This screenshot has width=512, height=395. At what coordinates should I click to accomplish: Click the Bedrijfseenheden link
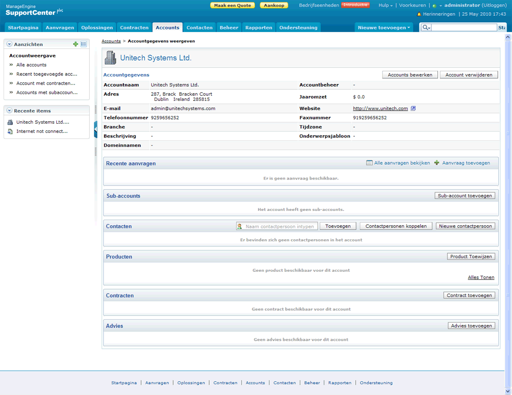(x=319, y=5)
